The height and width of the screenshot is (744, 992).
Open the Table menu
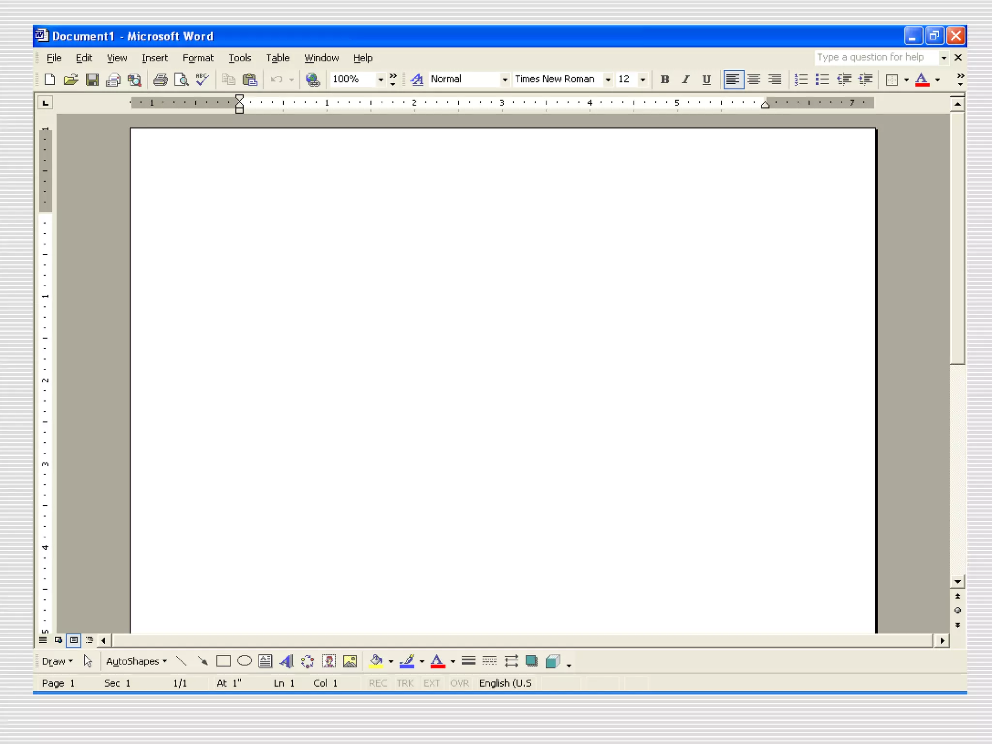point(278,58)
